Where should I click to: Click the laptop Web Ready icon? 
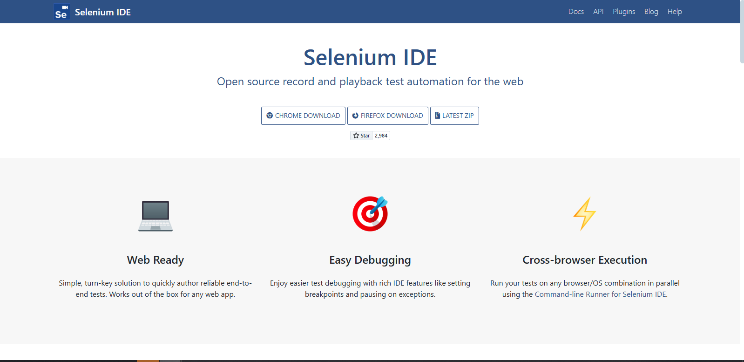tap(156, 215)
